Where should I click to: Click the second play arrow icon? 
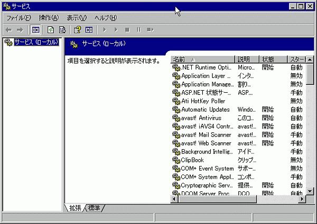(116, 30)
